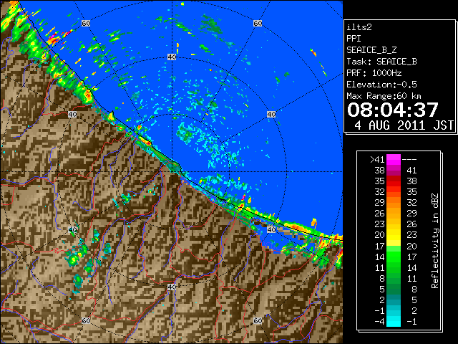Viewport: 458px width, 344px height.
Task: Pick the green 14–17 dBZ color band
Action: click(x=394, y=257)
